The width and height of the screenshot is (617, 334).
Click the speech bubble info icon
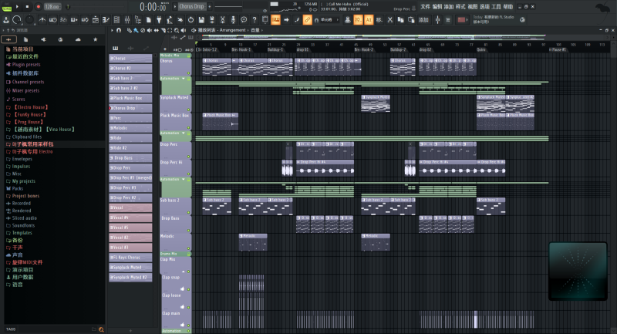click(x=244, y=20)
